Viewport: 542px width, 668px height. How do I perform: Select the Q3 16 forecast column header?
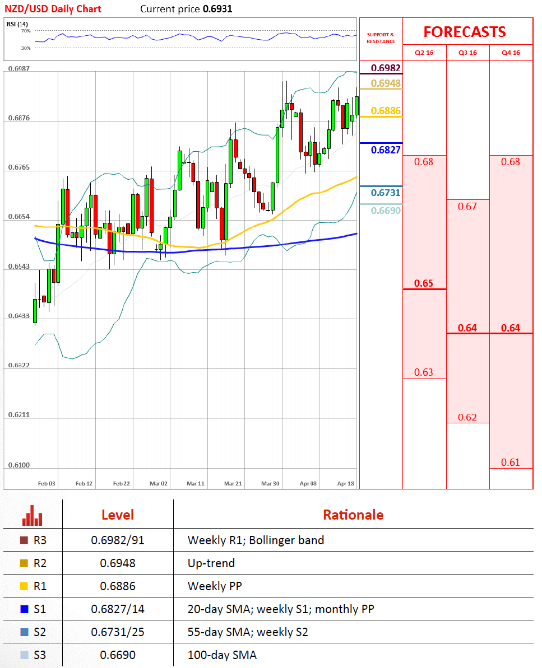(468, 53)
